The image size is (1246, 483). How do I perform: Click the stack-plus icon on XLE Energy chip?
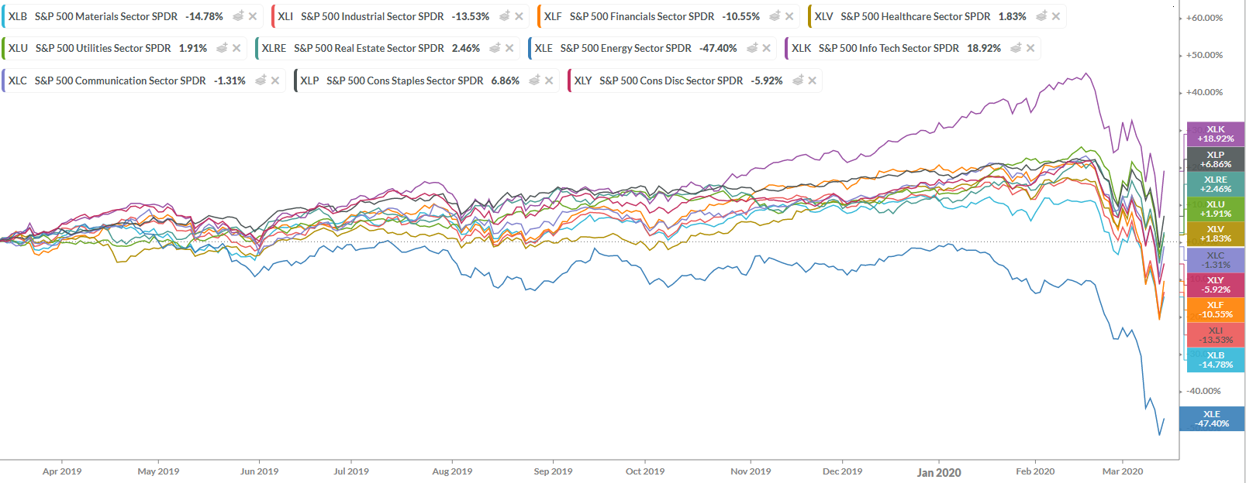pyautogui.click(x=752, y=48)
